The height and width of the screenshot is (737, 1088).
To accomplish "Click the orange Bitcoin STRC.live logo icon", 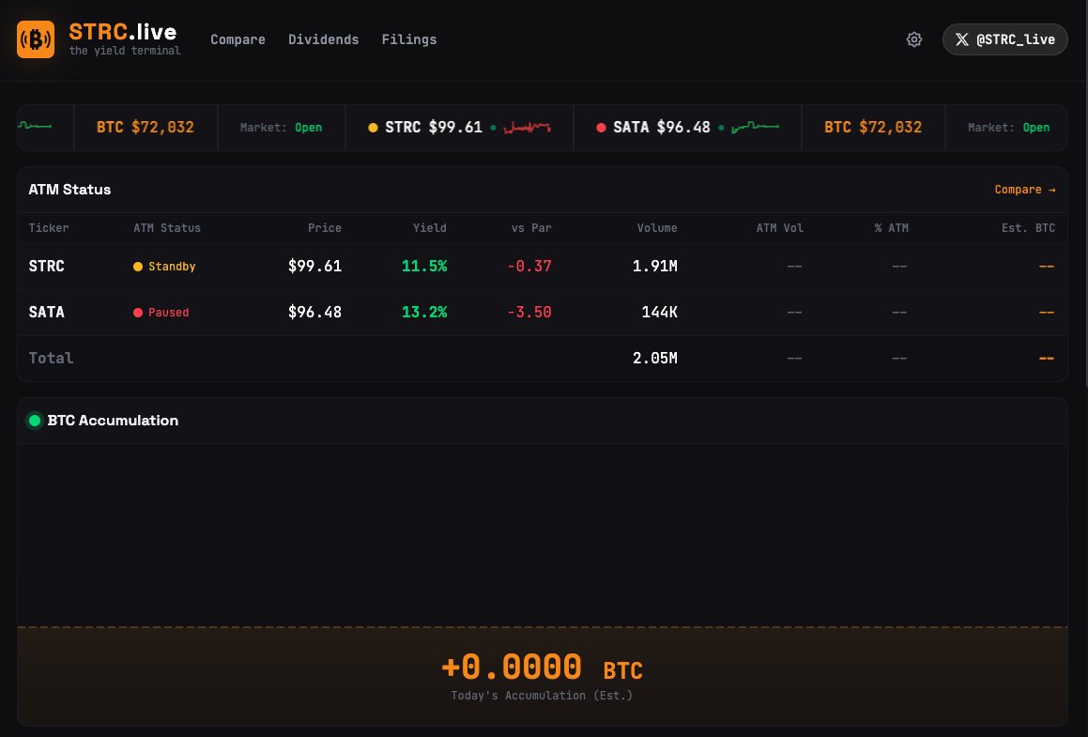I will 36,39.
